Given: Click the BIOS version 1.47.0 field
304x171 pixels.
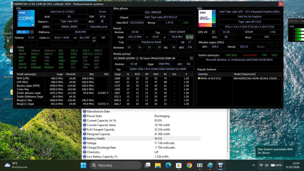Looking at the screenshot, I should [x=169, y=23].
